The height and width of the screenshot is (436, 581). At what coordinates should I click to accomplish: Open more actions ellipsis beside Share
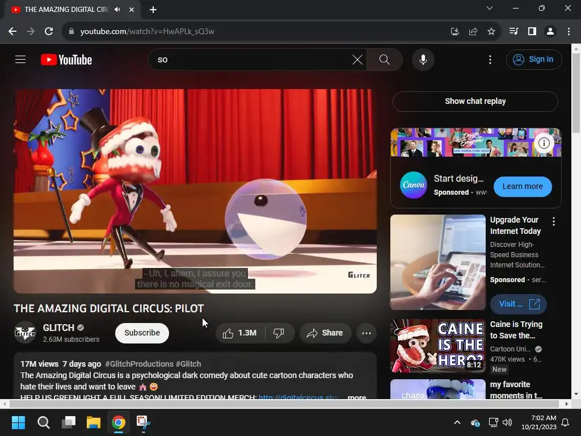pyautogui.click(x=367, y=333)
